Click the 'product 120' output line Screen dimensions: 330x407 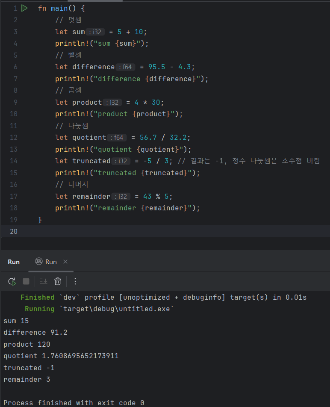tap(27, 345)
